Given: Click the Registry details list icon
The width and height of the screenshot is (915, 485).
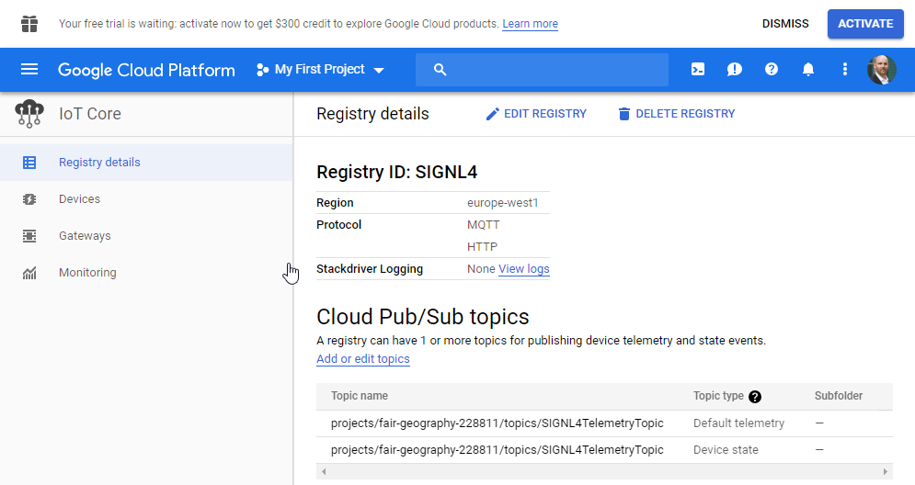Looking at the screenshot, I should click(x=29, y=163).
